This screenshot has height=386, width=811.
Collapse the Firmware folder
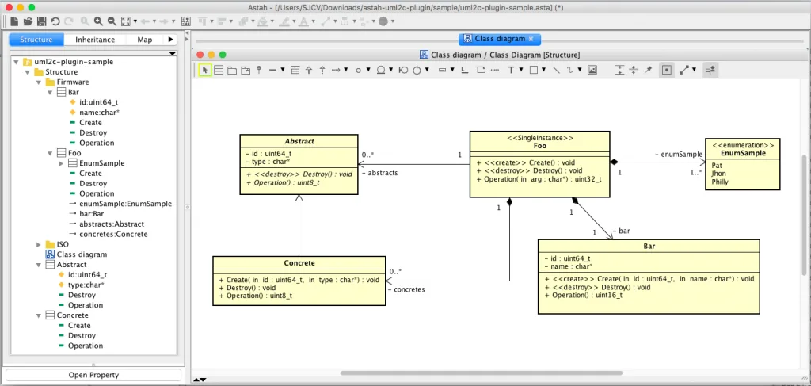pos(39,82)
